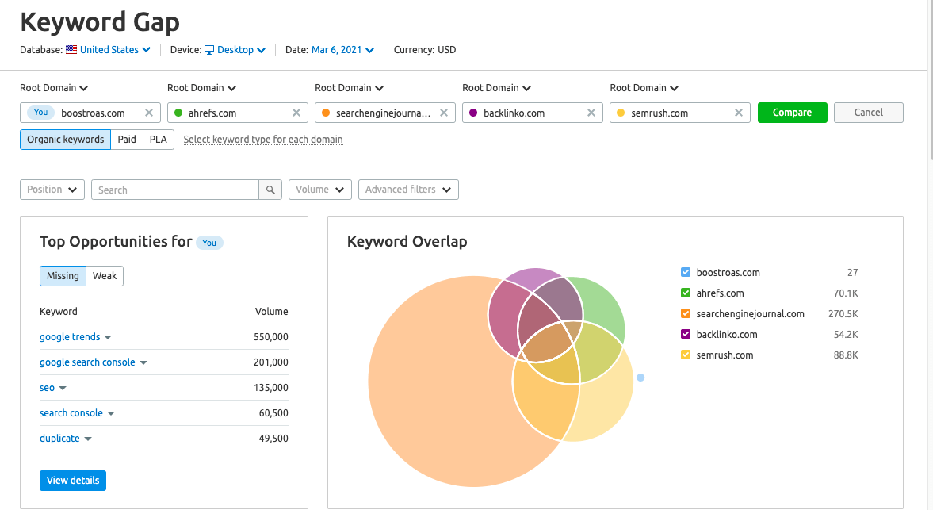Open Root Domain dropdown above ahrefs.com
The width and height of the screenshot is (933, 510).
tap(201, 88)
